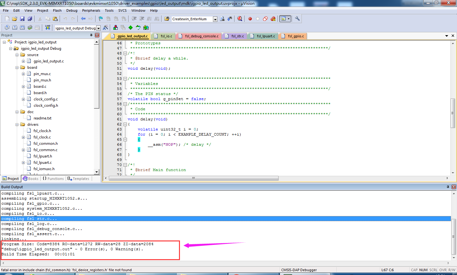Disable all breakpoints with double-circle icon

point(265,19)
